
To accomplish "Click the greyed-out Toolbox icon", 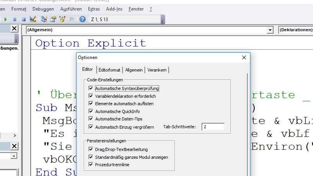I will 71,19.
